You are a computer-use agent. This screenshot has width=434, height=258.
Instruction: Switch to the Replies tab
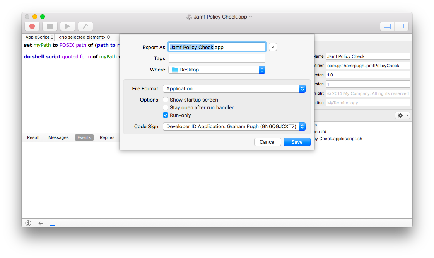pos(107,137)
